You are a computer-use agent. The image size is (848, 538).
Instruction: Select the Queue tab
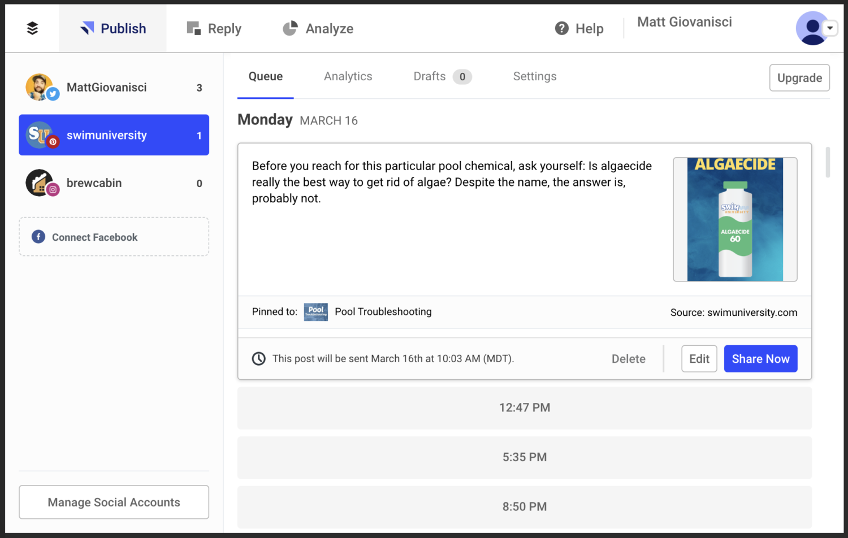click(266, 76)
